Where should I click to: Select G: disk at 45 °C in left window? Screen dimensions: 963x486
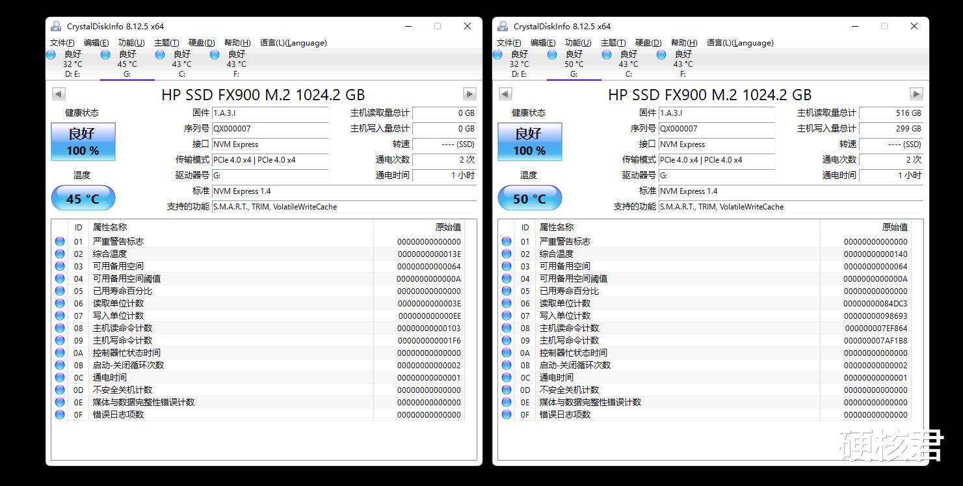pos(127,64)
